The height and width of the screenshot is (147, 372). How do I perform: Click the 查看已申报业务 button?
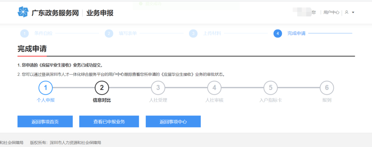[109, 122]
